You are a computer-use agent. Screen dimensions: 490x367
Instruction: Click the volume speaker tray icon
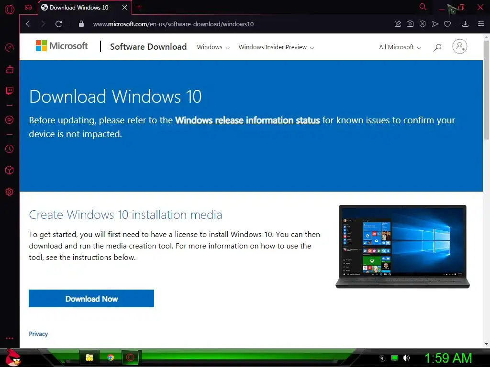coord(406,358)
